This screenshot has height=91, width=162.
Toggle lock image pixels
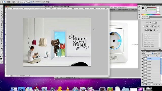tap(147, 56)
